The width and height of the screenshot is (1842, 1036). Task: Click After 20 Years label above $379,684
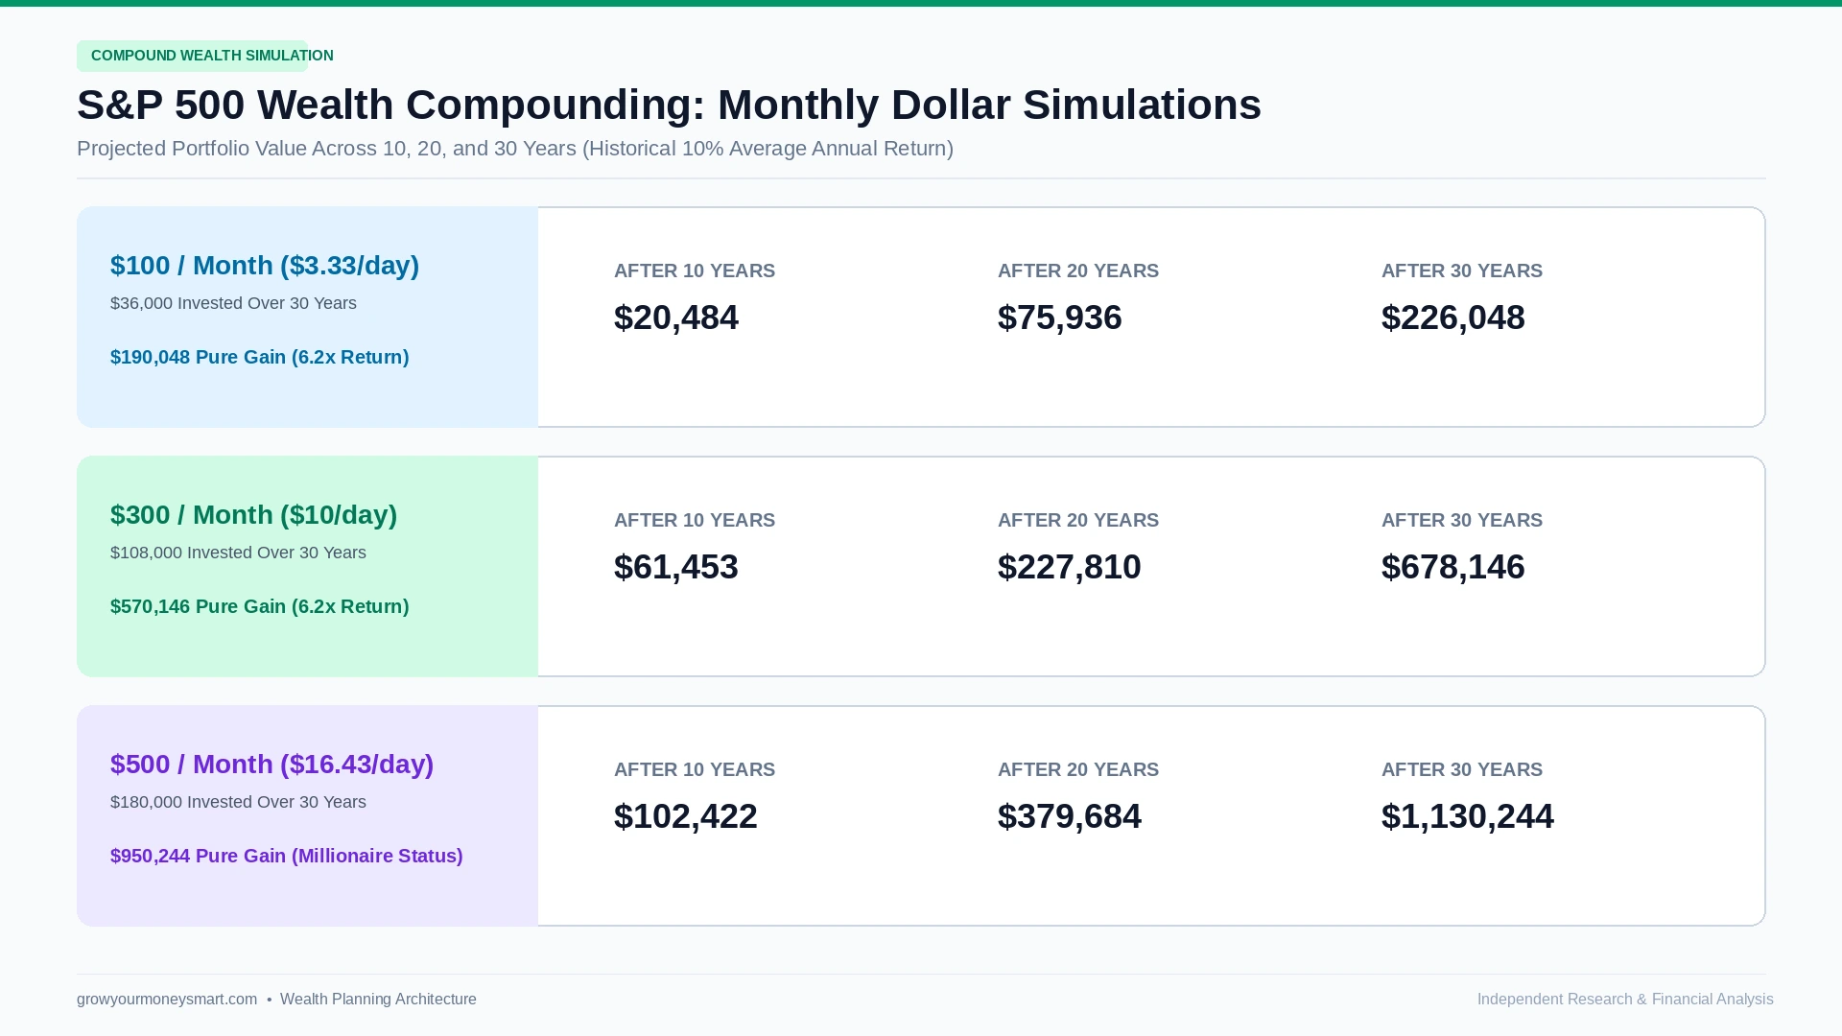point(1078,769)
